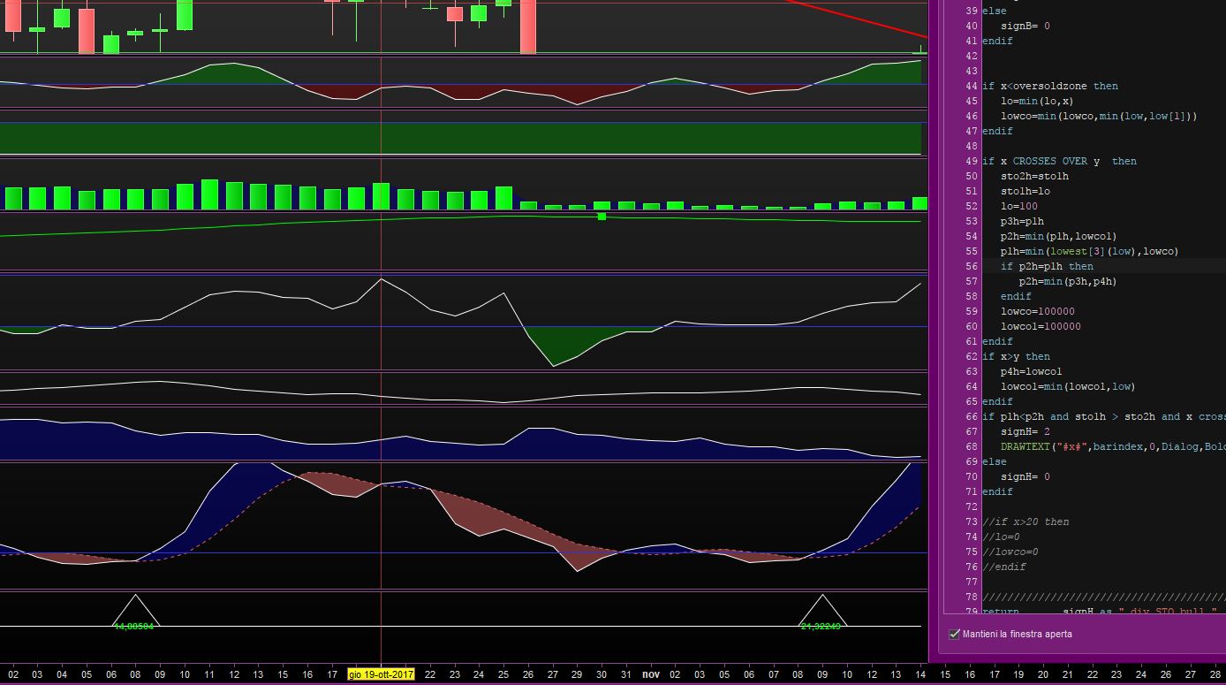Click code line 'lowcol=min(lowcol,low)'
Viewport: 1226px width, 685px height.
(1068, 386)
